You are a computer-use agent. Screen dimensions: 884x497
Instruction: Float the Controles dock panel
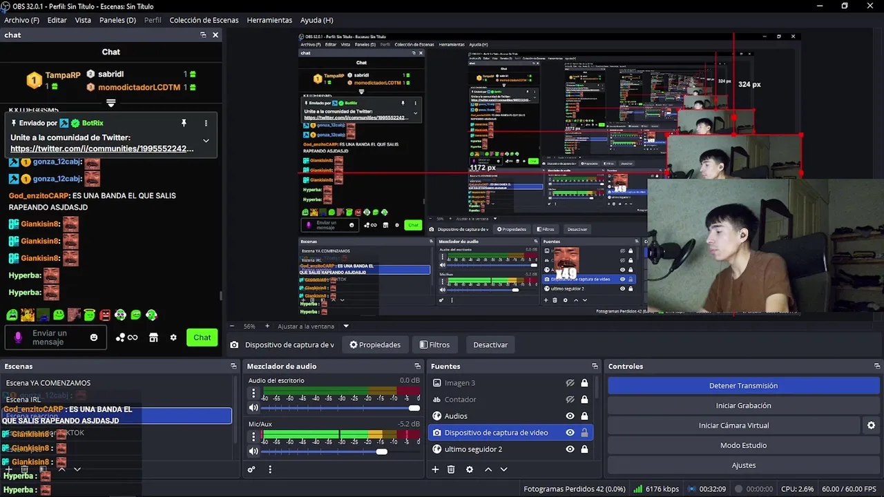click(877, 367)
